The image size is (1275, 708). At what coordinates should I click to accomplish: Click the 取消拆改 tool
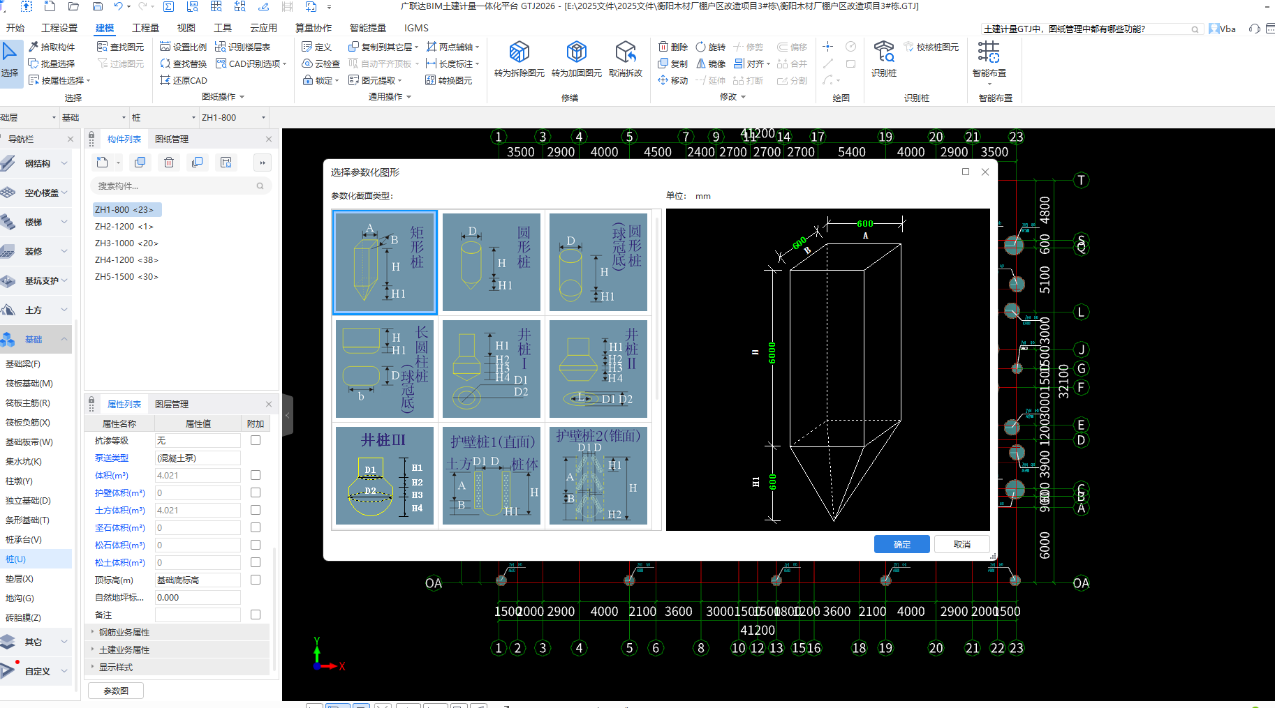tap(626, 60)
